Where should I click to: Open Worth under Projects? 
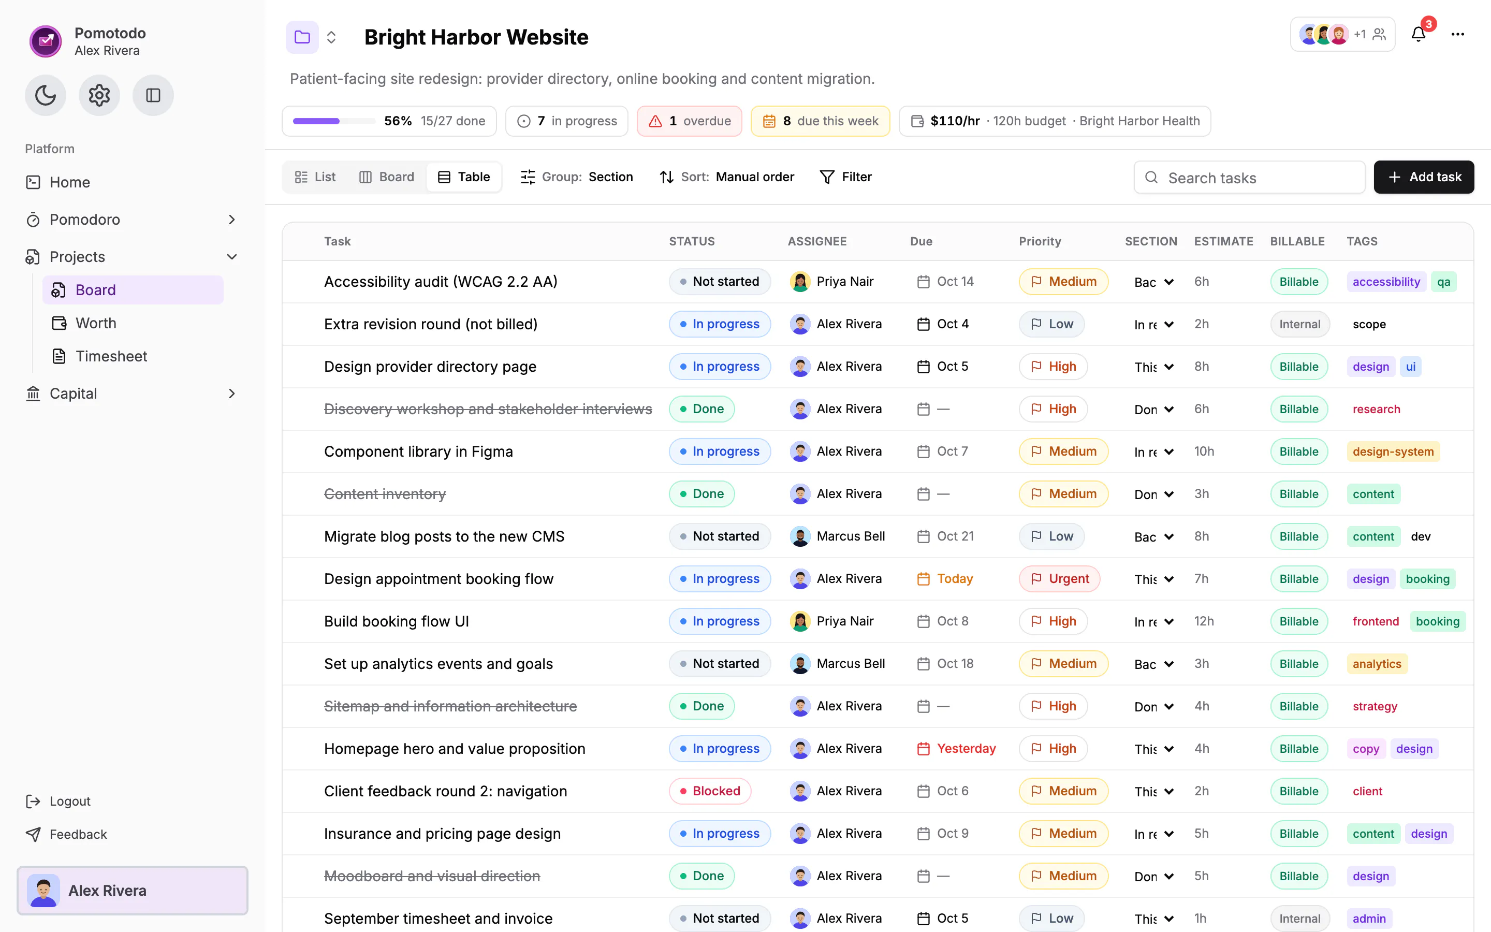tap(133, 323)
